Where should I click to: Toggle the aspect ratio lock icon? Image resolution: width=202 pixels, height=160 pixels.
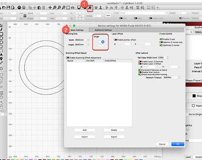pyautogui.click(x=25, y=16)
